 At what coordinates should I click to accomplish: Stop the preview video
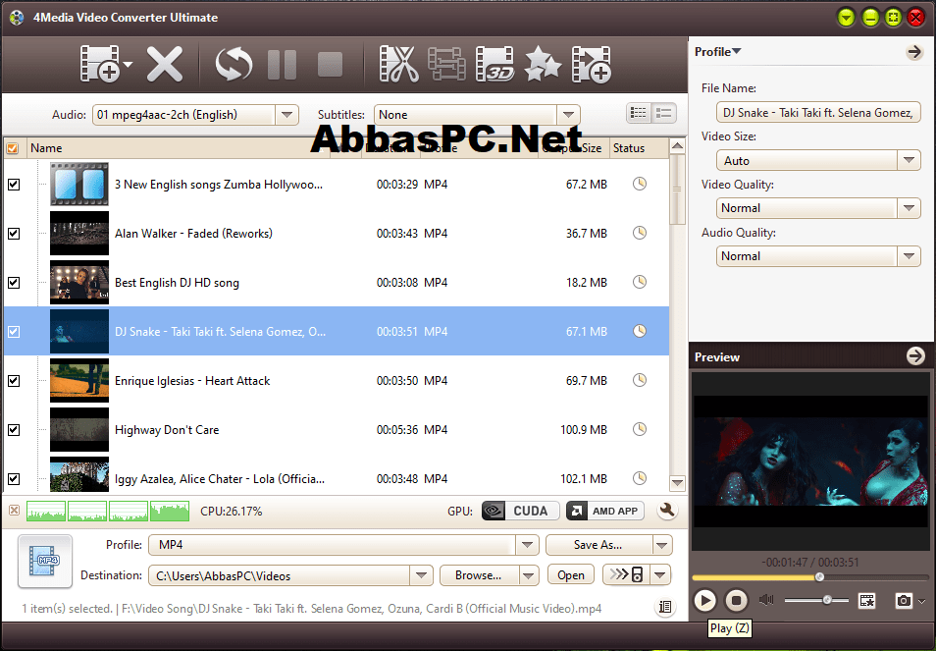737,600
